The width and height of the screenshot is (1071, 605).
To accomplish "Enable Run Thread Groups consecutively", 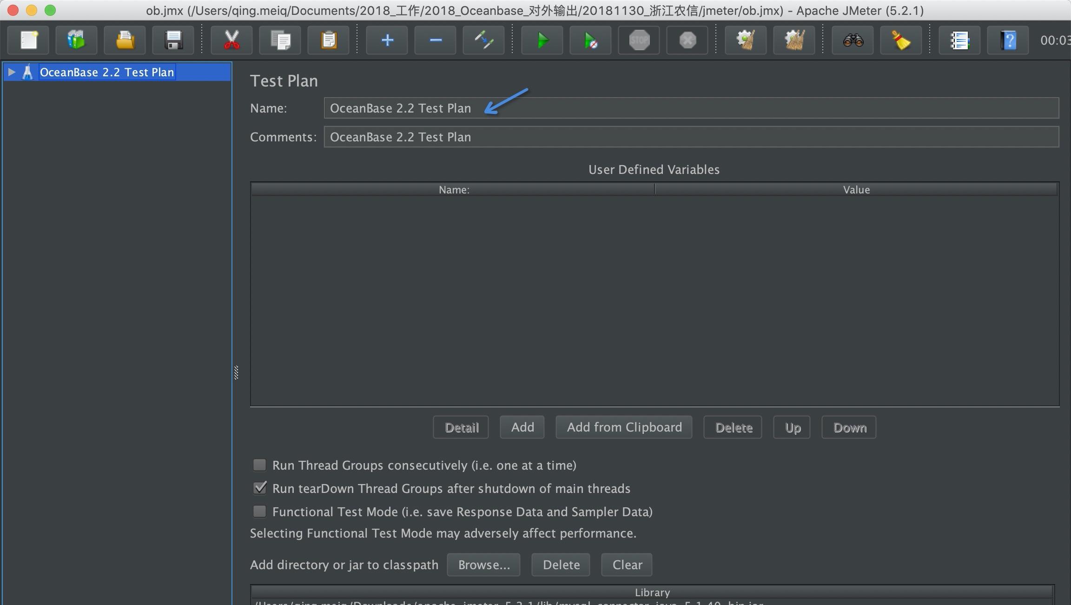I will (x=259, y=465).
